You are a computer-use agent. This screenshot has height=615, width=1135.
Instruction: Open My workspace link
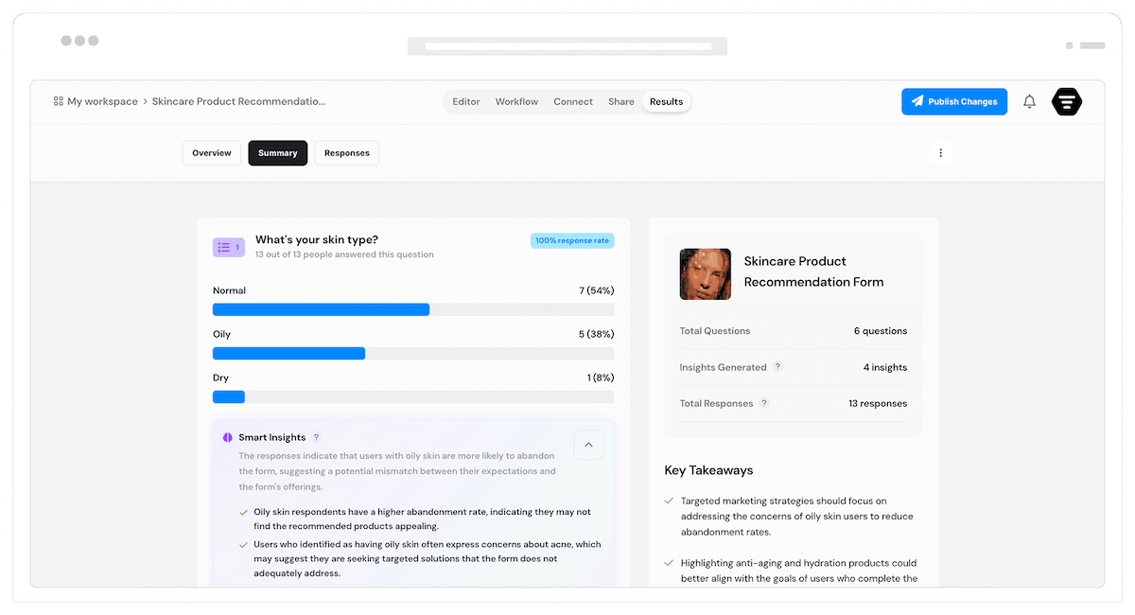coord(102,101)
